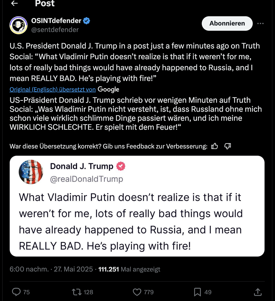Rate the translation with thumbs up

(214, 146)
